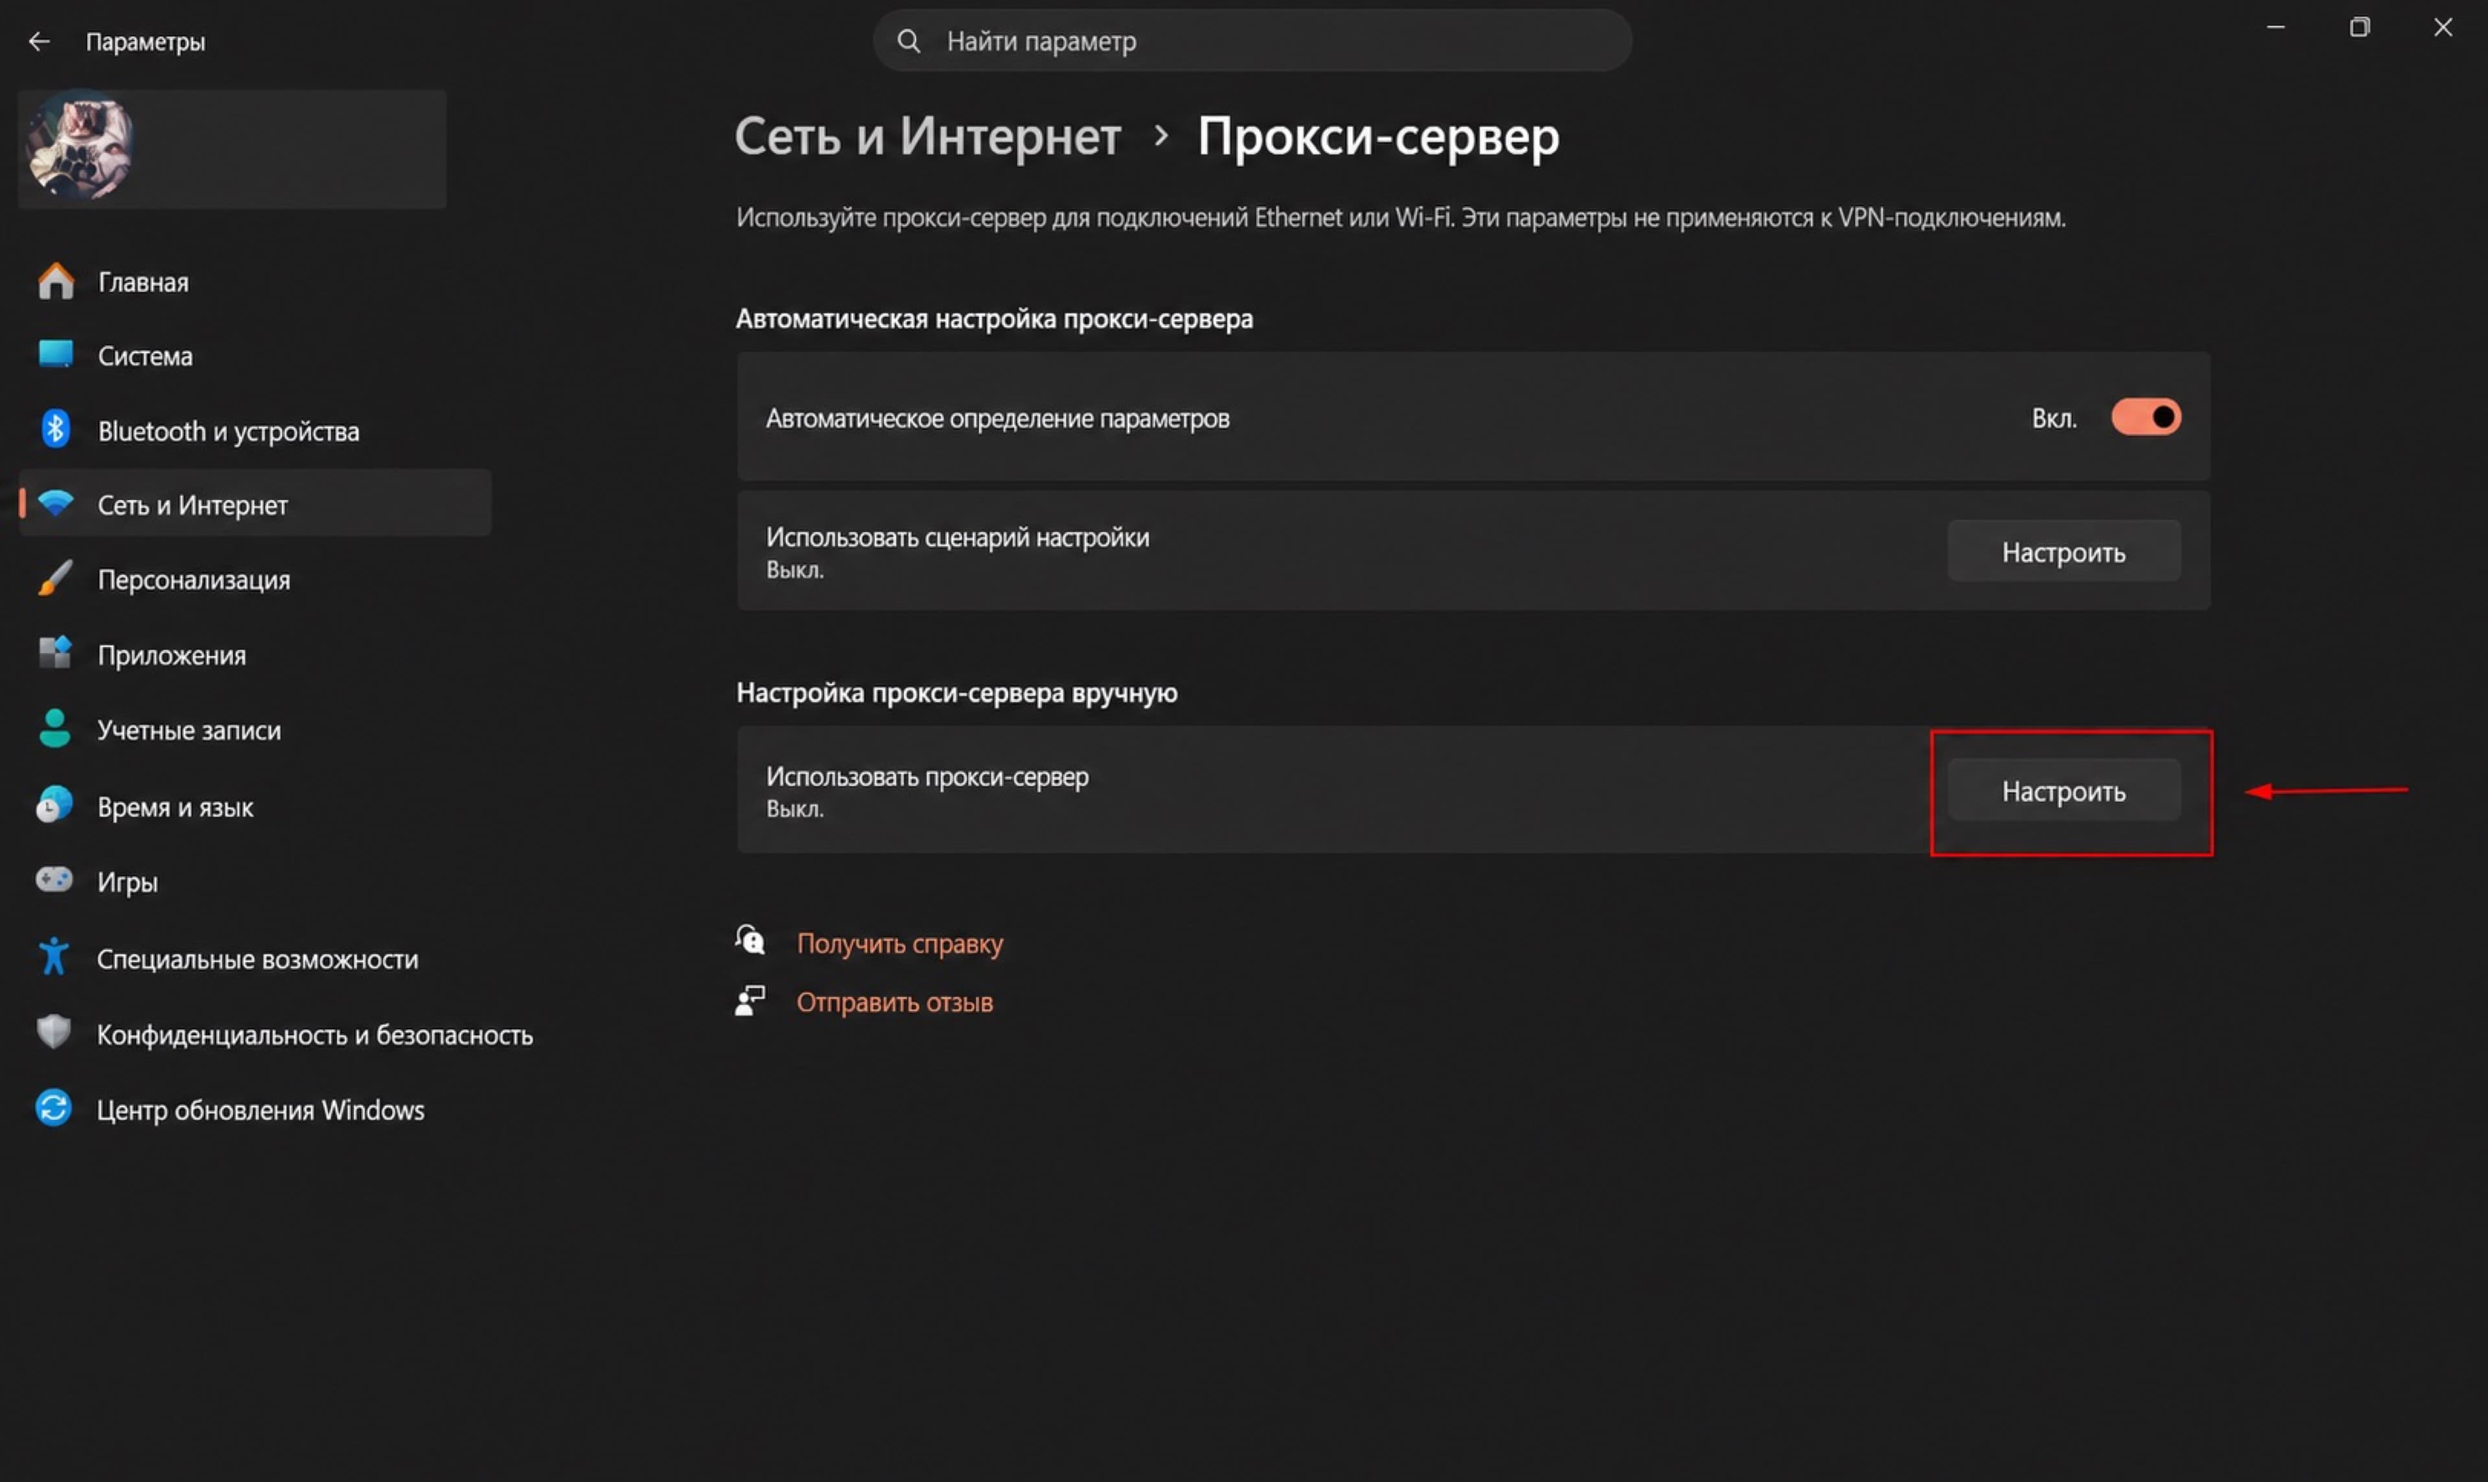2488x1482 pixels.
Task: Focus the Найти параметр search field
Action: pyautogui.click(x=1252, y=41)
